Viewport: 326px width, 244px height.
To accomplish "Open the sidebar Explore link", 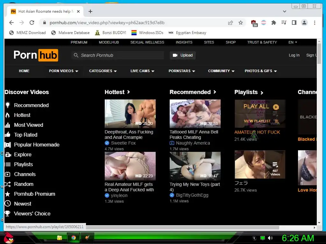I will click(x=23, y=155).
